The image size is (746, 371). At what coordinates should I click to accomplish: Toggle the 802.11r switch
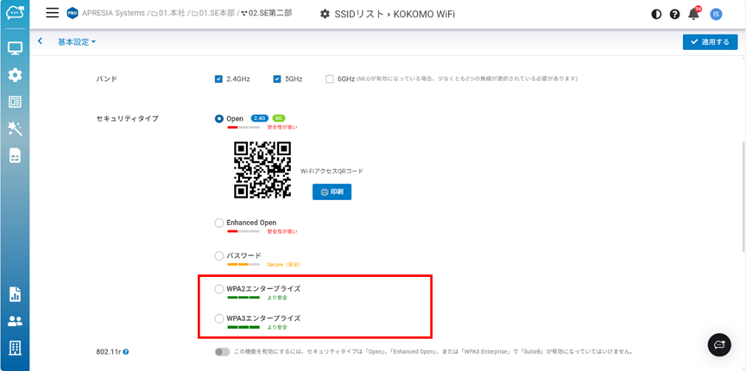[223, 352]
